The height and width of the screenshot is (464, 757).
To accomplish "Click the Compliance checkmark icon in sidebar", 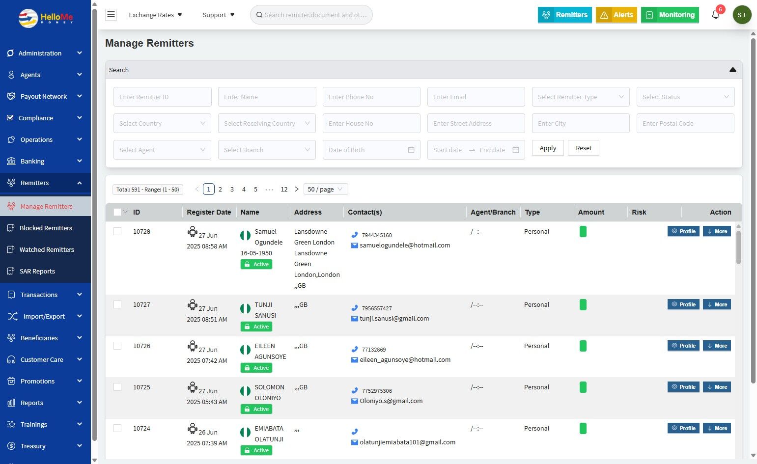I will tap(10, 118).
